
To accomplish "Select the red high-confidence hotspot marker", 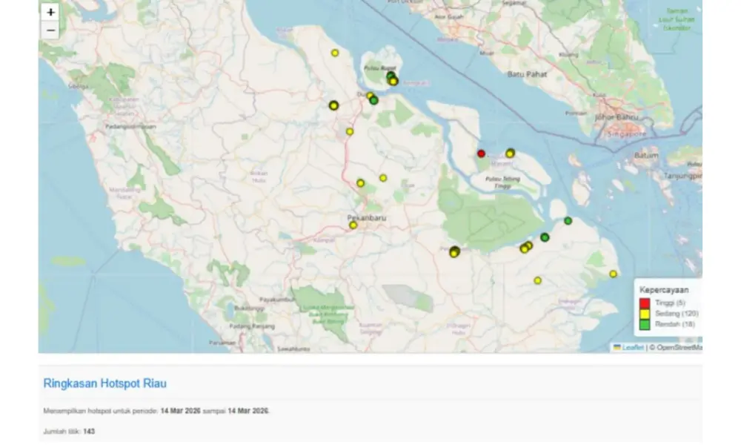I will (481, 154).
